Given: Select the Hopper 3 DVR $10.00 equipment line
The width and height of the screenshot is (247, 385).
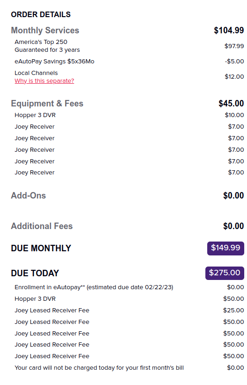Looking at the screenshot, I should 129,115.
